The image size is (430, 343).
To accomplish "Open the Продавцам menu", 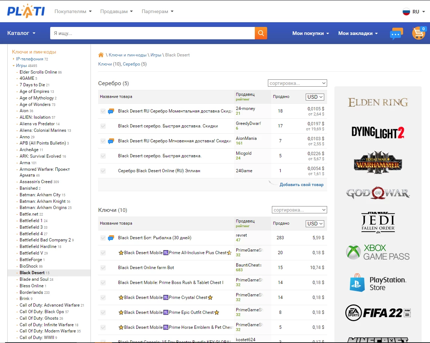I will (116, 12).
